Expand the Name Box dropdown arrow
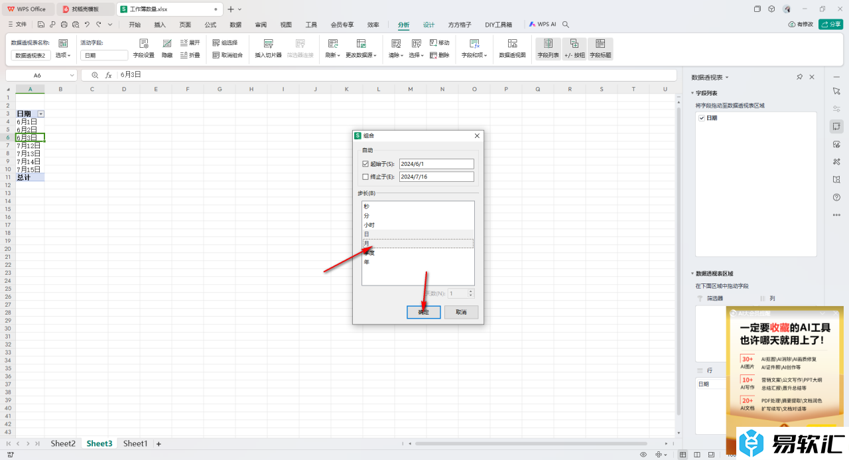Viewport: 849px width, 460px height. 72,75
